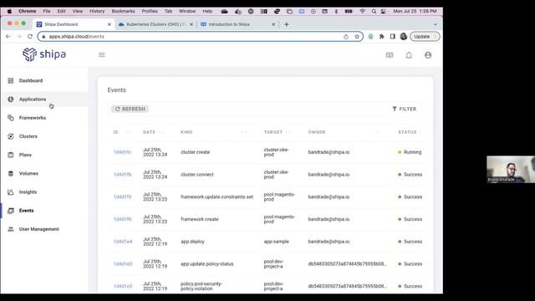Viewport: 535px width, 301px height.
Task: Open a new browser tab
Action: [287, 24]
